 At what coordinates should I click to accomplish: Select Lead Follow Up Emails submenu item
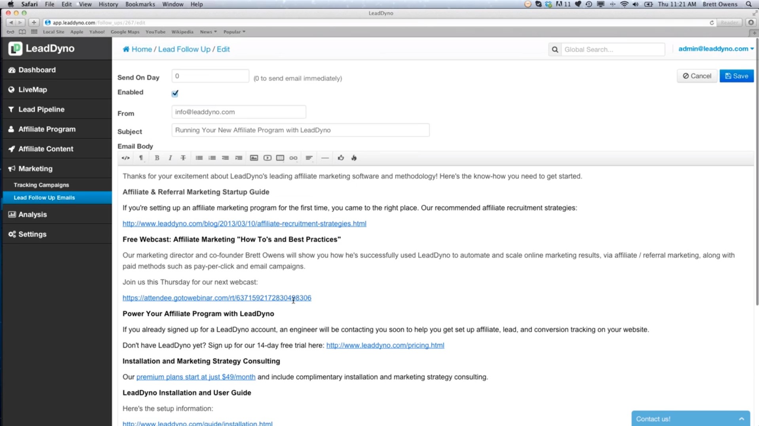[57, 198]
